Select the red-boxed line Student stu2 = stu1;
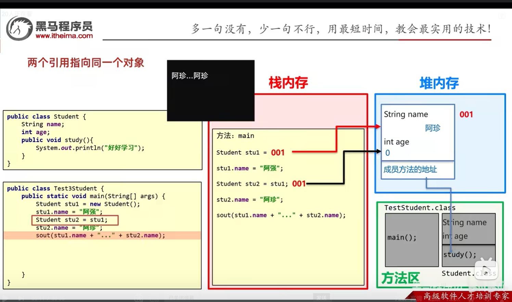 [76, 220]
